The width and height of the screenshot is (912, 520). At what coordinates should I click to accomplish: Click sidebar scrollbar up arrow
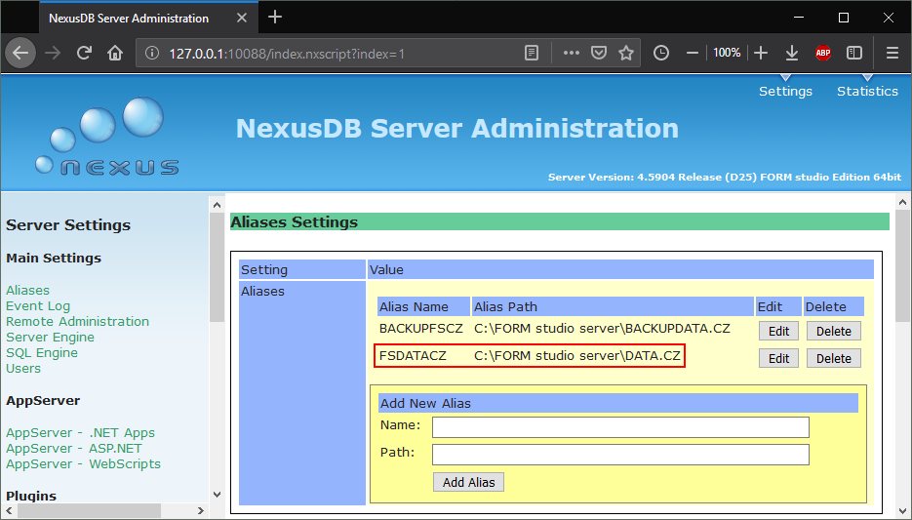[x=217, y=205]
